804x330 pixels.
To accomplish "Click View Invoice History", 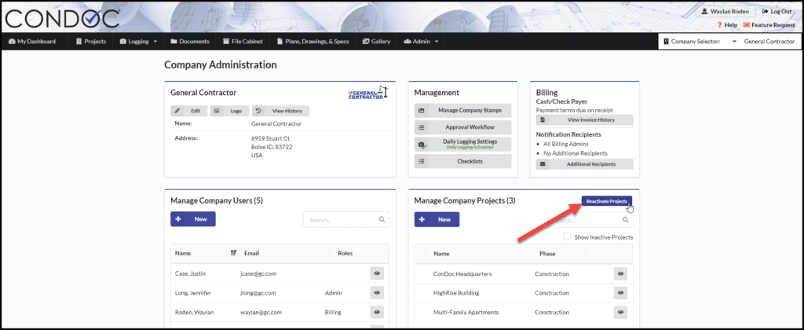I will click(584, 119).
